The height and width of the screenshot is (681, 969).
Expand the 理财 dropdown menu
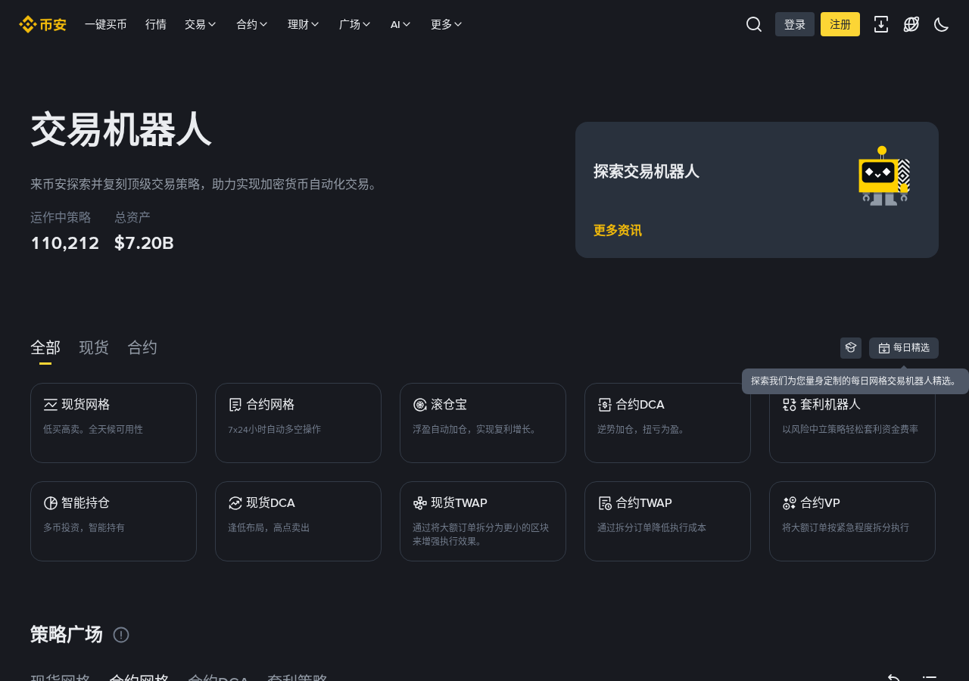click(x=304, y=24)
